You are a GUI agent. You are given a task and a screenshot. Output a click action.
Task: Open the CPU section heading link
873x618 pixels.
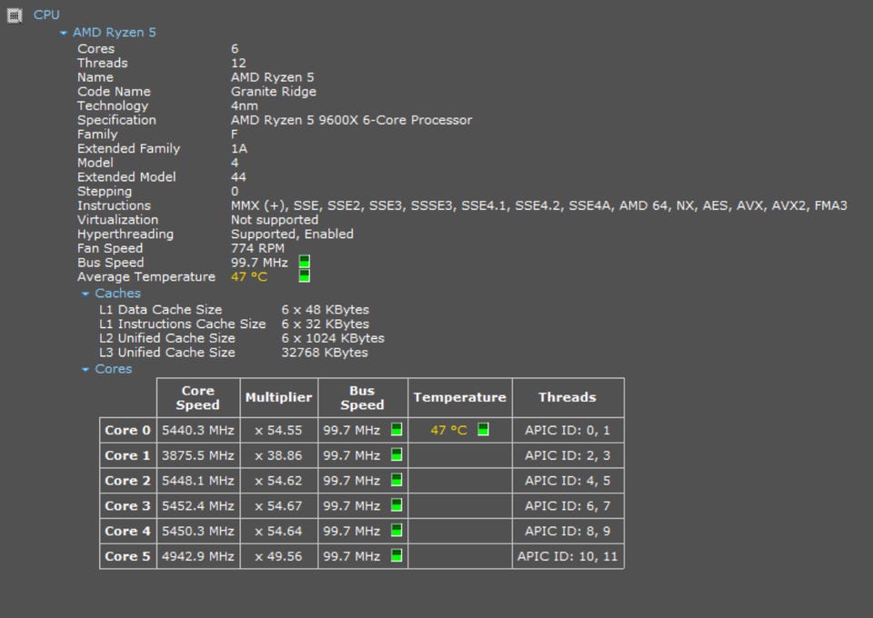pyautogui.click(x=46, y=15)
